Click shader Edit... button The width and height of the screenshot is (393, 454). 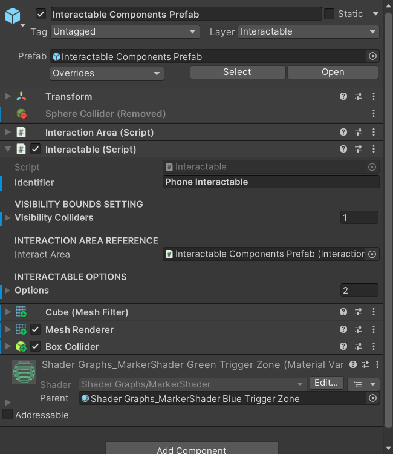click(x=326, y=383)
